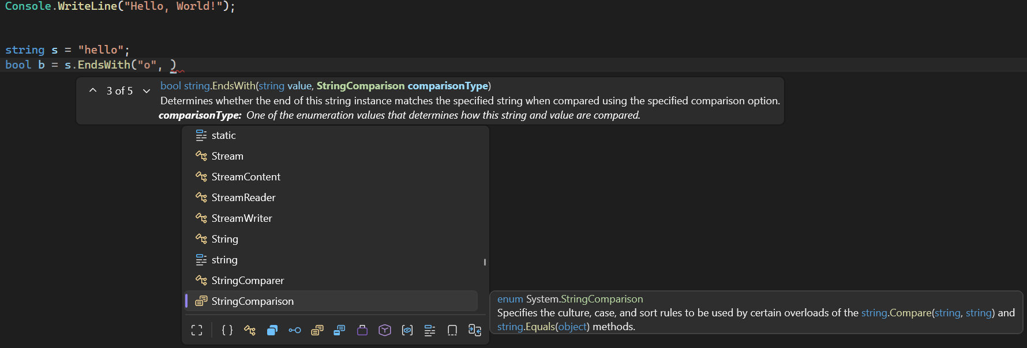The width and height of the screenshot is (1027, 348).
Task: Toggle unimported namespaces items icon
Action: pyautogui.click(x=475, y=330)
